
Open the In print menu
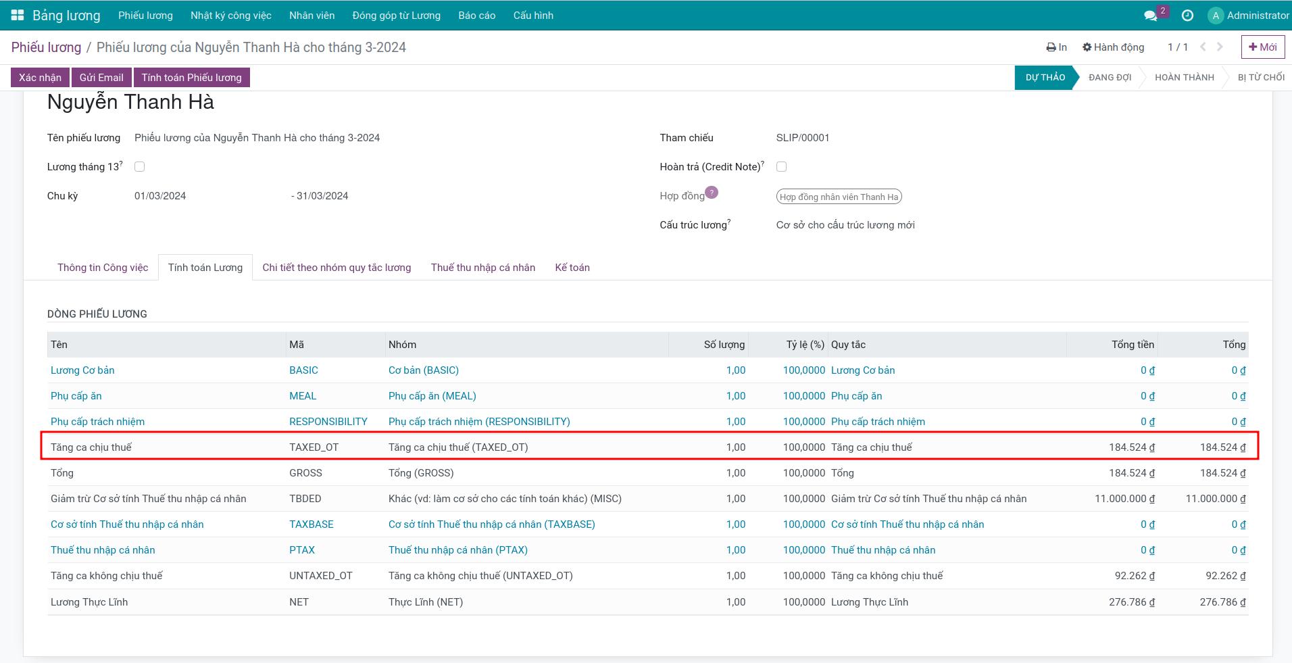[1056, 47]
